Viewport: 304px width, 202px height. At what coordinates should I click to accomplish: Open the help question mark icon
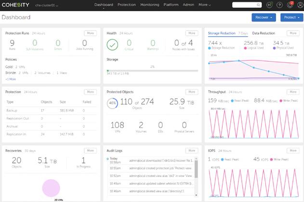[279, 5]
